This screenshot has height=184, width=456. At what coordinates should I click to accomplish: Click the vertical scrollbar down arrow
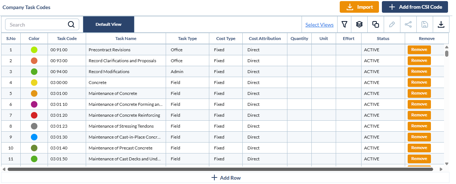[447, 164]
